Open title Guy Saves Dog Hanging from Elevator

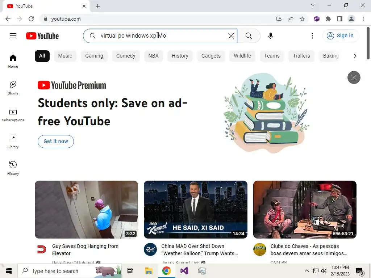85,250
